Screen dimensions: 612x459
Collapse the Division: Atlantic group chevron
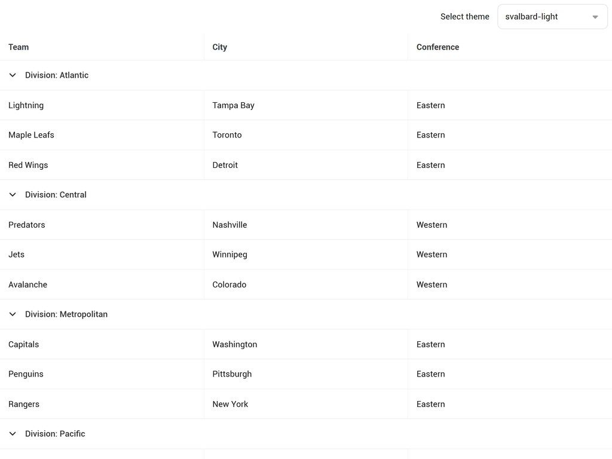pos(12,75)
